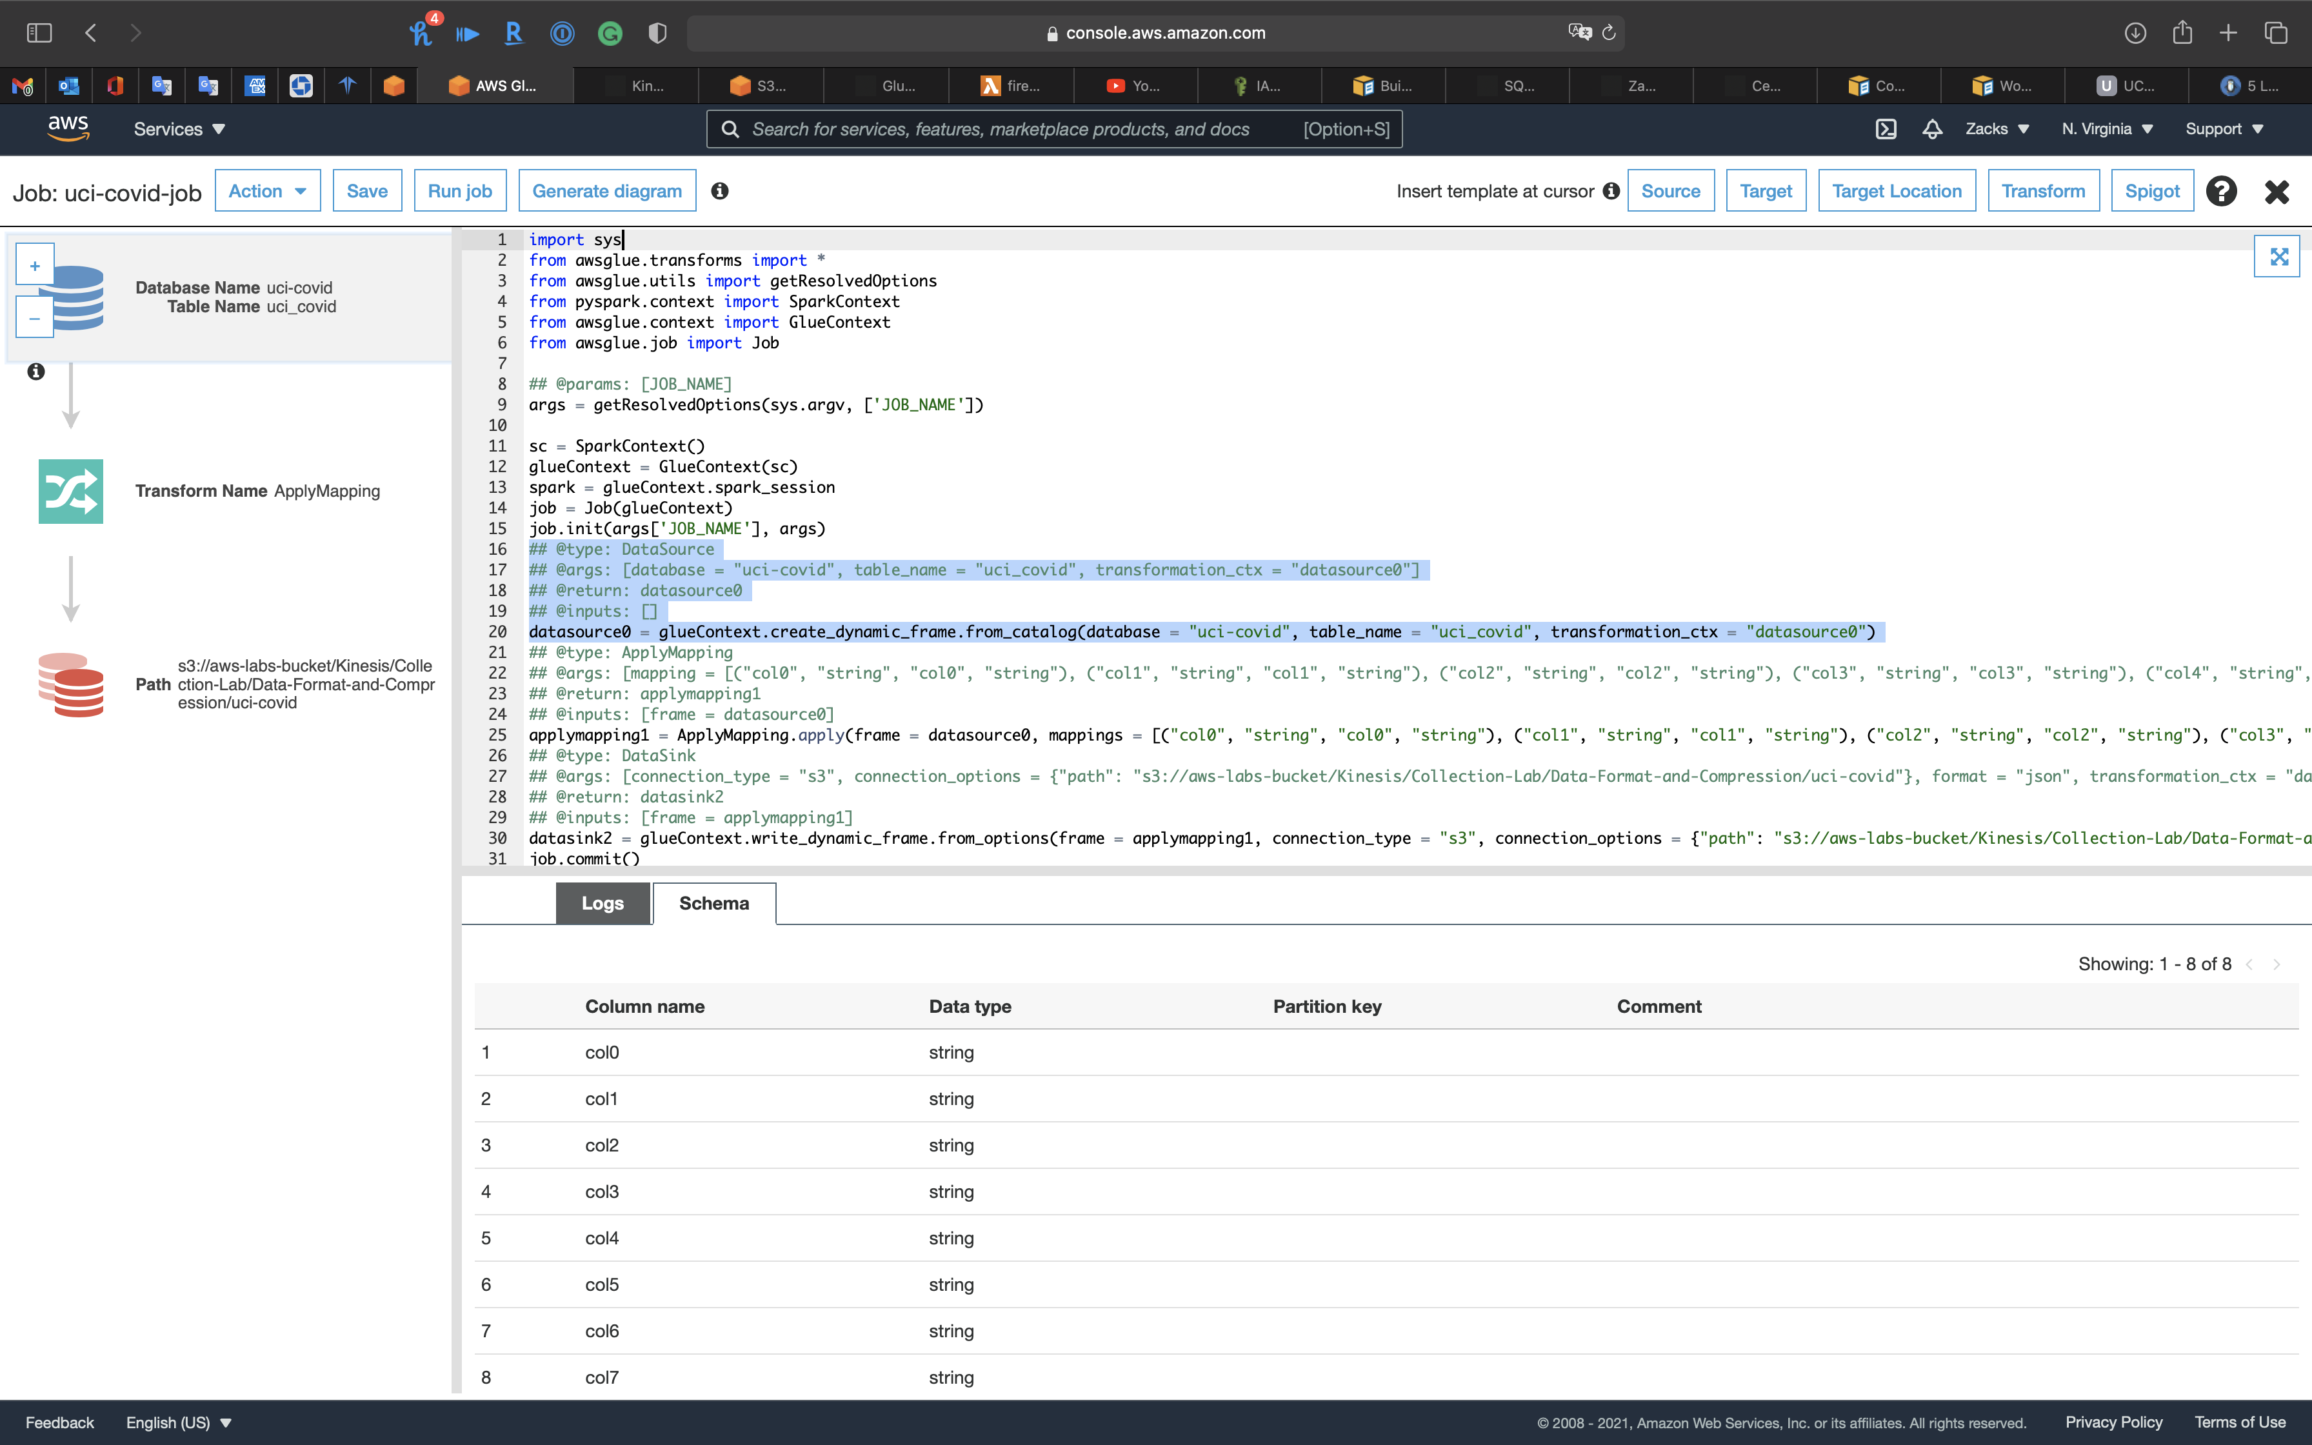This screenshot has width=2312, height=1445.
Task: Expand the Services menu
Action: tap(179, 129)
